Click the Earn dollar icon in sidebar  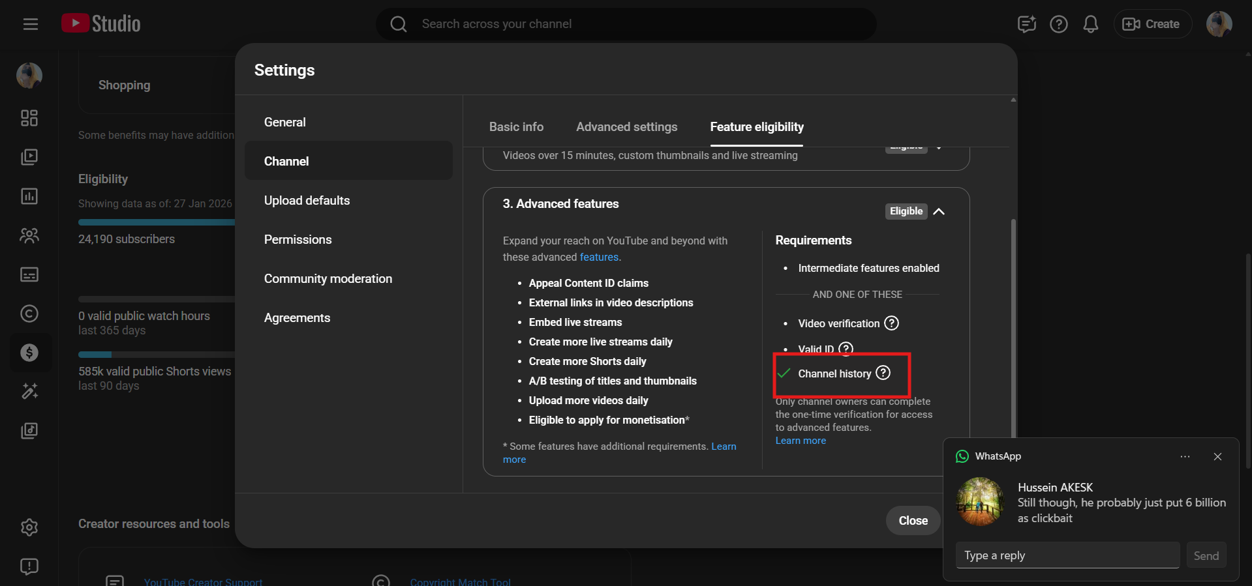click(29, 353)
